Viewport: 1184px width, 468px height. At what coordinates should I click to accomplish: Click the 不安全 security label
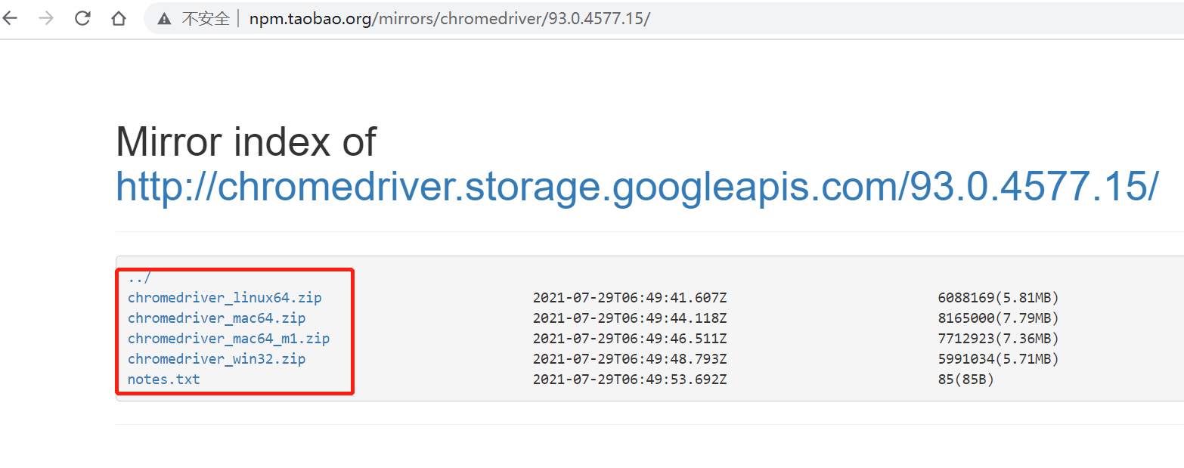coord(206,20)
